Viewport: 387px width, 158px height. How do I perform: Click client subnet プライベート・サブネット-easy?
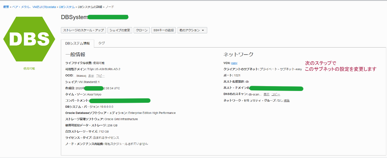click(x=281, y=69)
